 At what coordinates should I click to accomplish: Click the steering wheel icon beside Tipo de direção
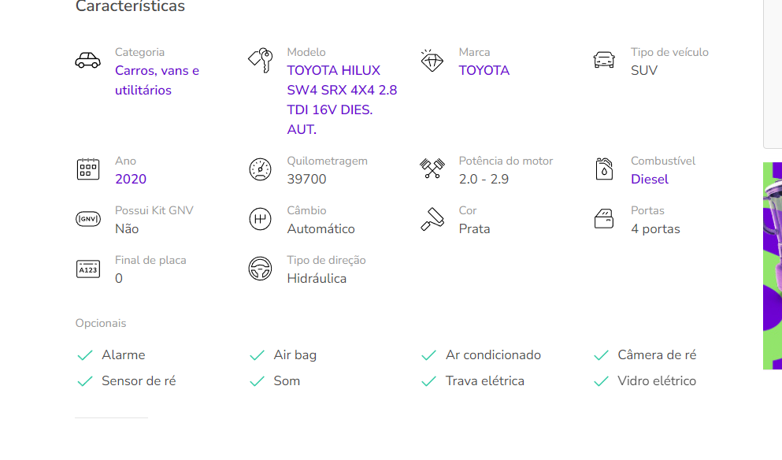[x=260, y=269]
